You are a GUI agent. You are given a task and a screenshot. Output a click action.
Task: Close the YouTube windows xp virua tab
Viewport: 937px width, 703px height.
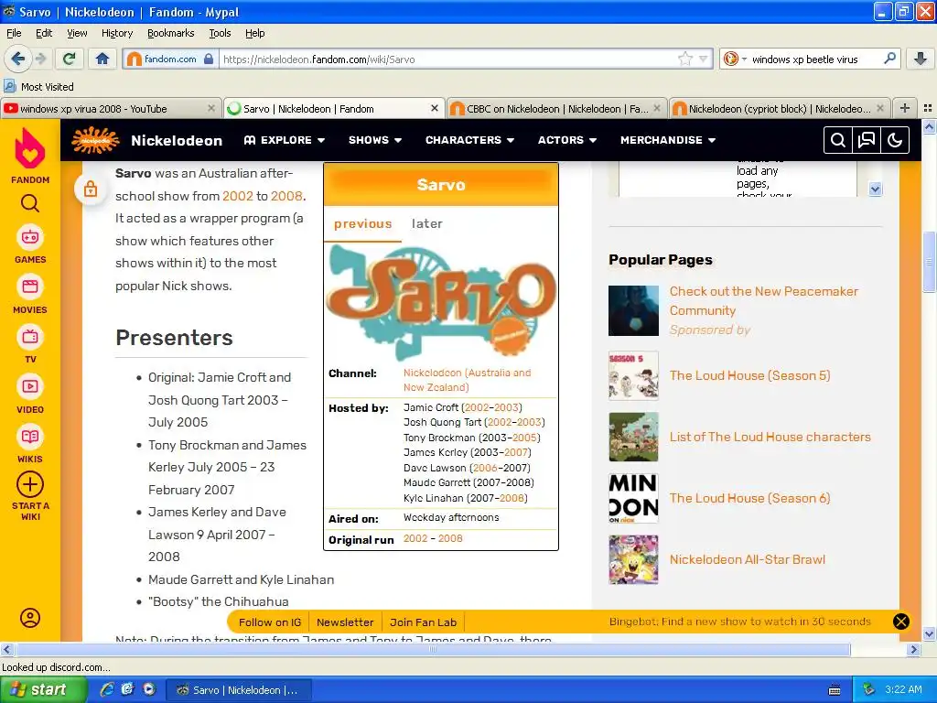click(211, 108)
